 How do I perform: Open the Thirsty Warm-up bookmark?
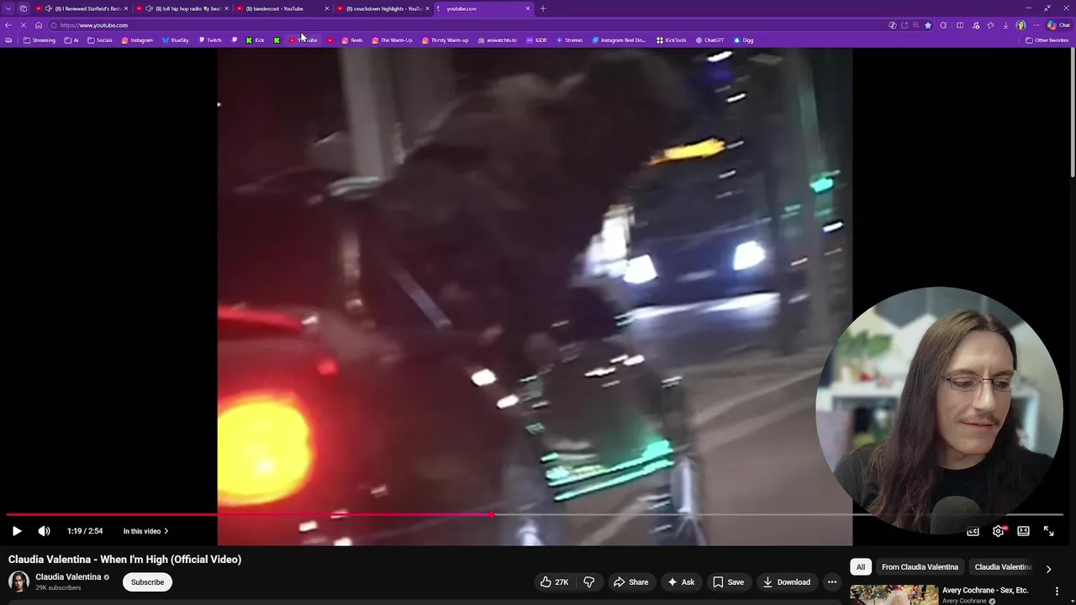click(x=446, y=40)
